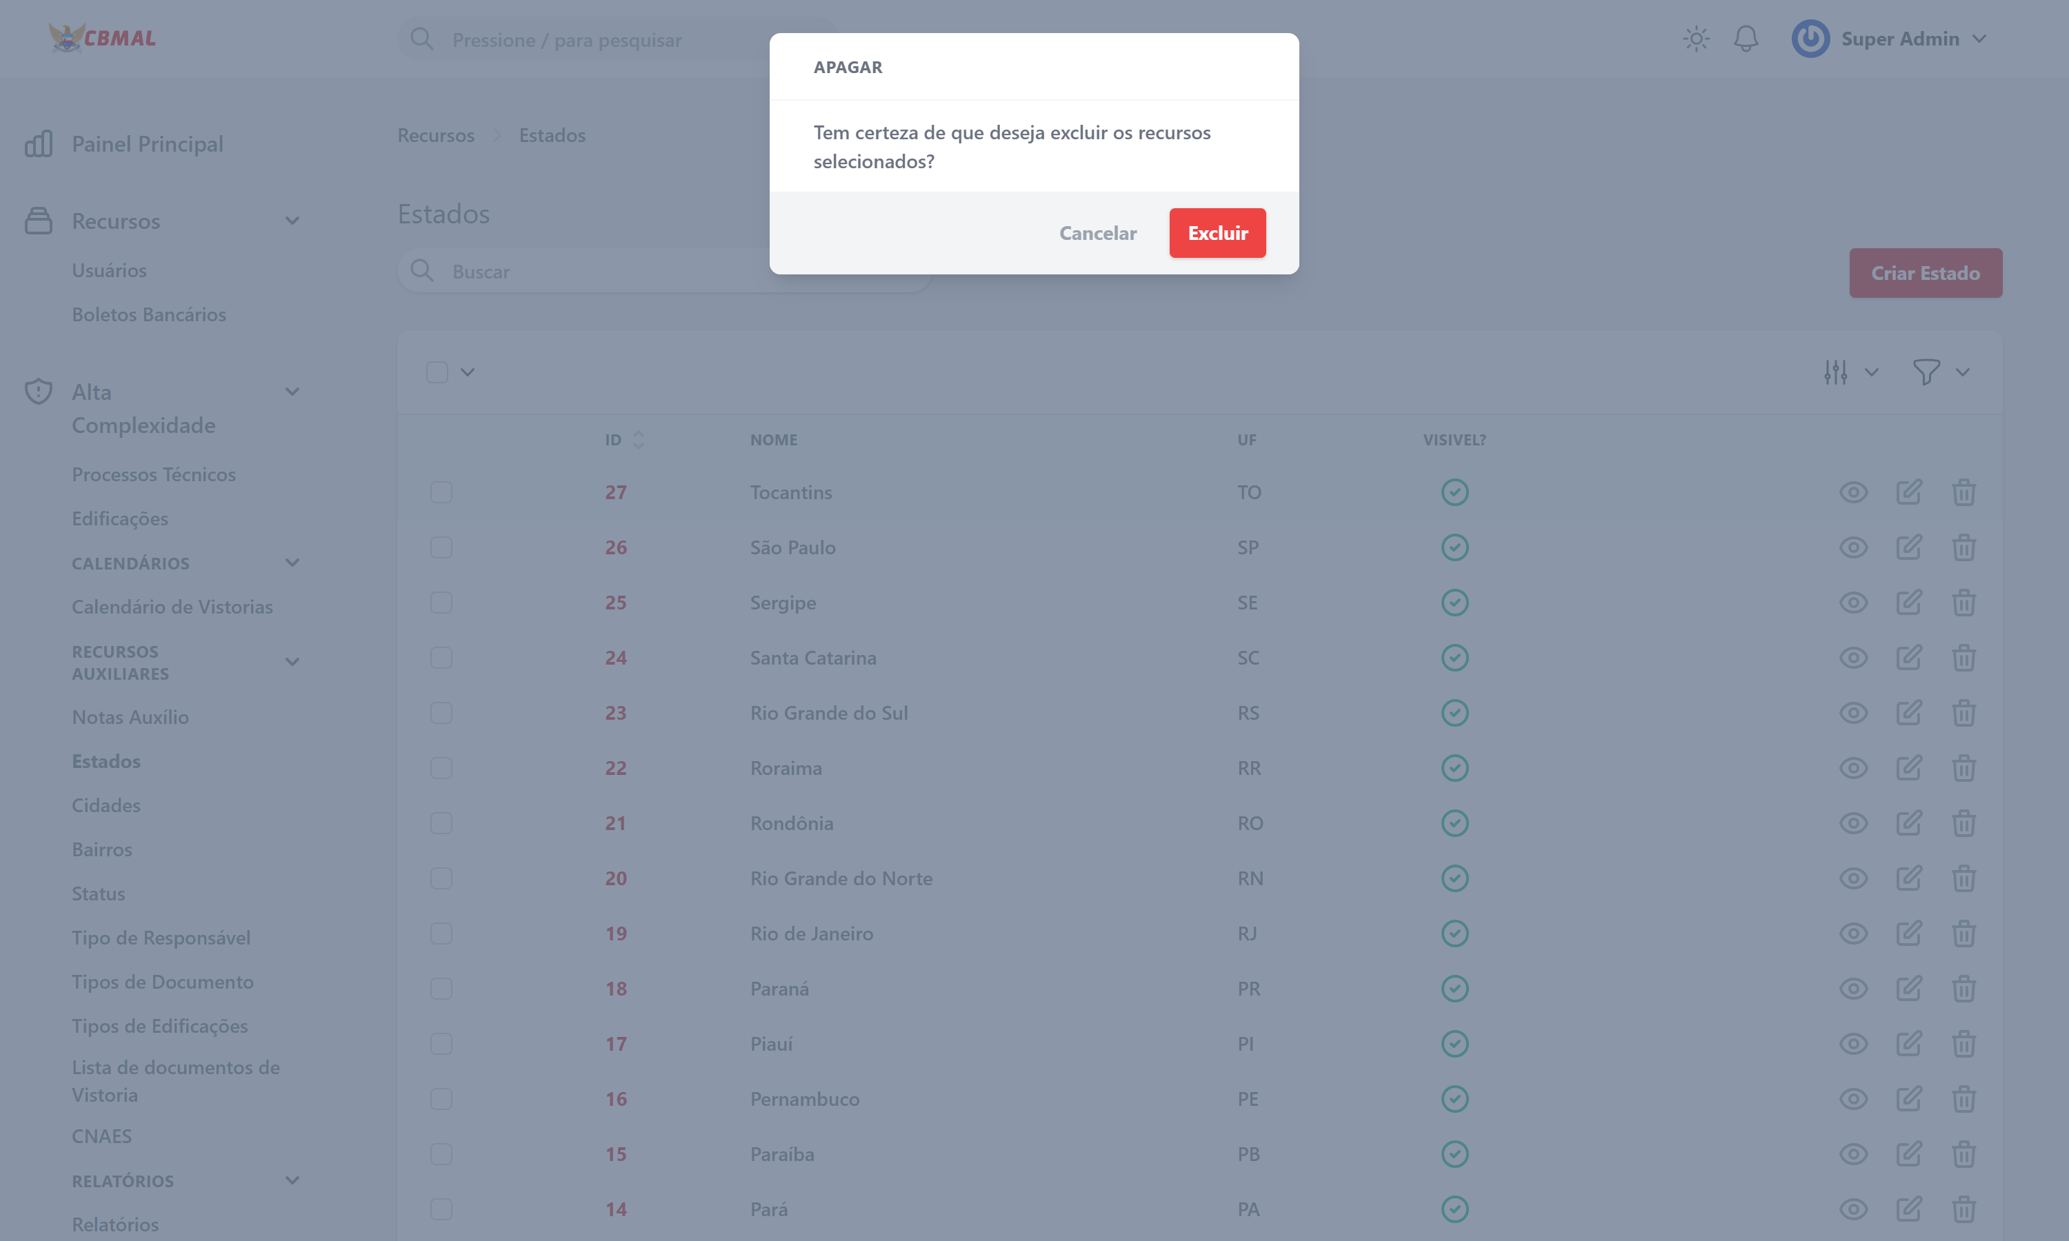This screenshot has height=1241, width=2069.
Task: Click the trash icon for Tocantins row
Action: click(x=1963, y=492)
